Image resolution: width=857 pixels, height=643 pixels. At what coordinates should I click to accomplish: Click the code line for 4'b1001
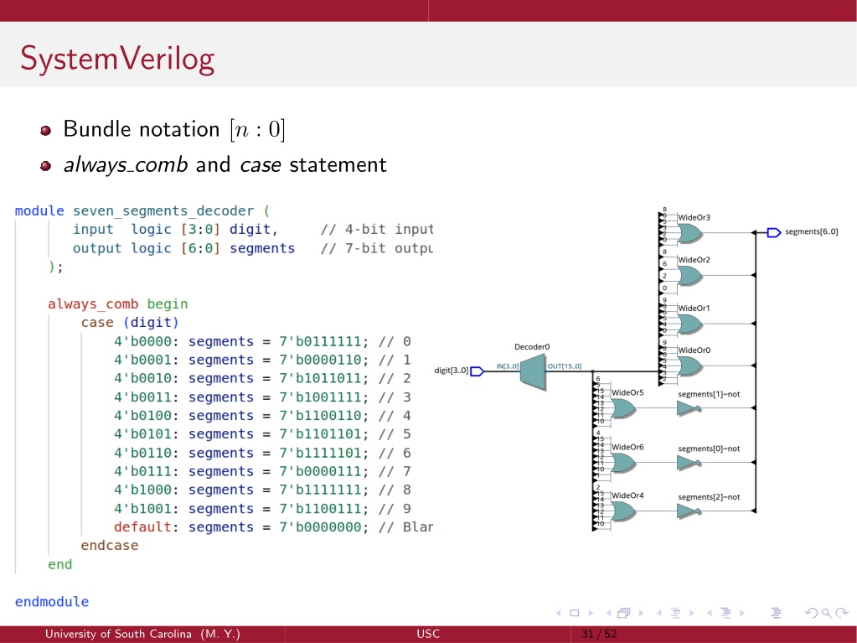pyautogui.click(x=262, y=509)
